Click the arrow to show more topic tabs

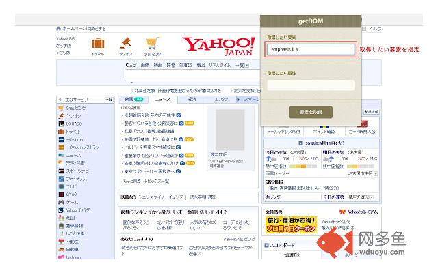point(238,99)
